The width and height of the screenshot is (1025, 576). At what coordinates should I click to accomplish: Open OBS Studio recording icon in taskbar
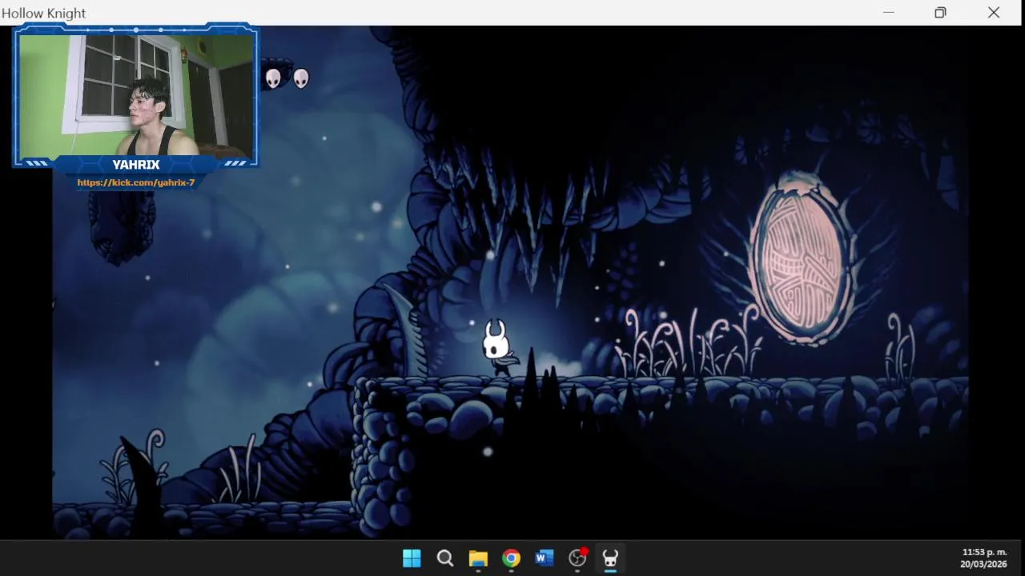tap(577, 558)
